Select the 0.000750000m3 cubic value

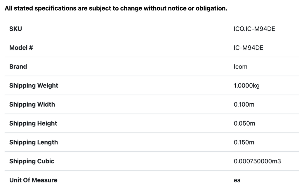(x=257, y=161)
